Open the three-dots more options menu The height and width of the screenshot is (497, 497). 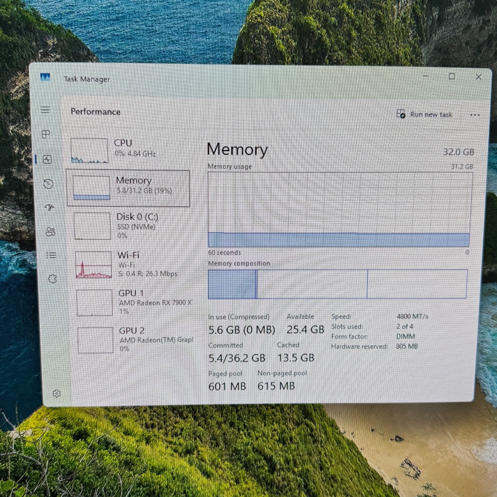point(475,115)
